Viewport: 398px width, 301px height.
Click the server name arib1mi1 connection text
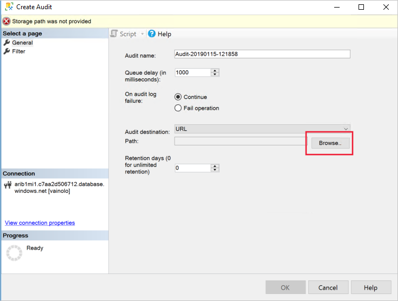pos(59,188)
